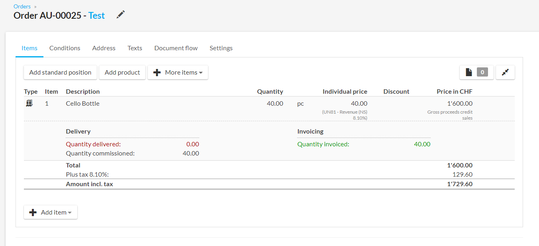Select the Texts tab
The height and width of the screenshot is (246, 539).
point(135,48)
